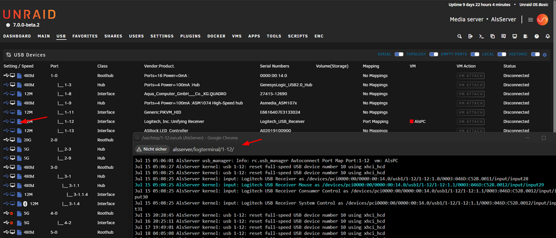Click the red stop icon for port 4-0

point(12,213)
